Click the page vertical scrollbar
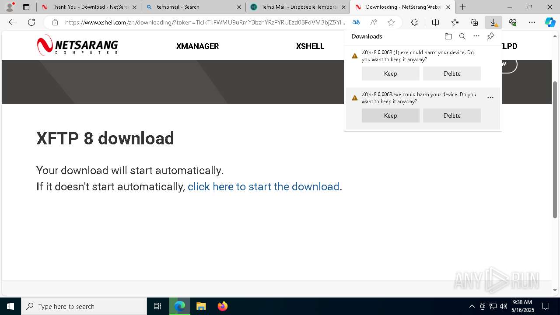The image size is (560, 315). point(555,149)
